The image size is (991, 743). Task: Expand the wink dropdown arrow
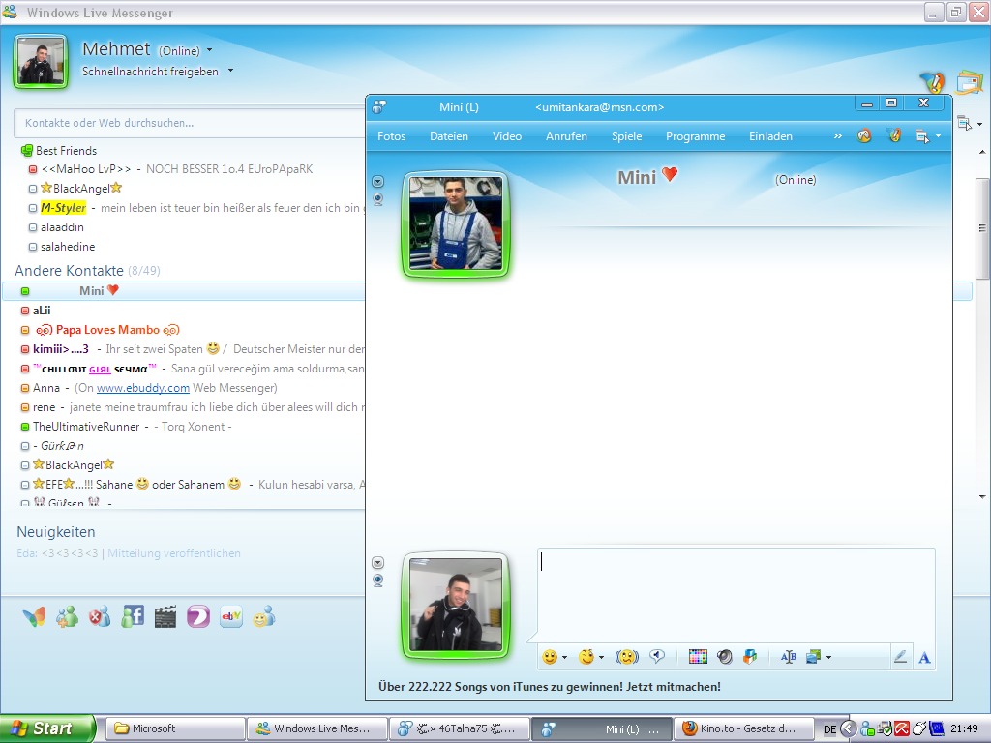point(601,658)
